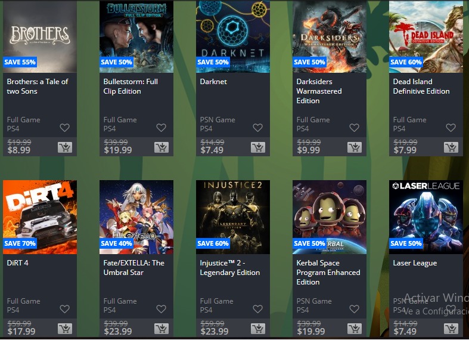469x340 pixels.
Task: Add Fate/EXTELLA: The Umbral Star to cart
Action: point(161,329)
